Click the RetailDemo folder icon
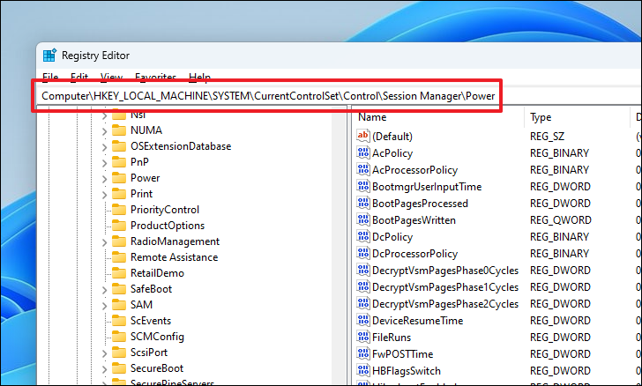Image resolution: width=642 pixels, height=386 pixels. (119, 273)
